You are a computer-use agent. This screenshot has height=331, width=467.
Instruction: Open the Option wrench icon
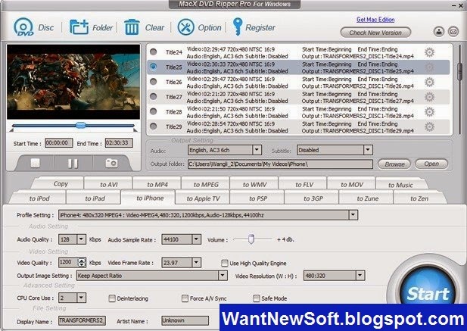[186, 27]
